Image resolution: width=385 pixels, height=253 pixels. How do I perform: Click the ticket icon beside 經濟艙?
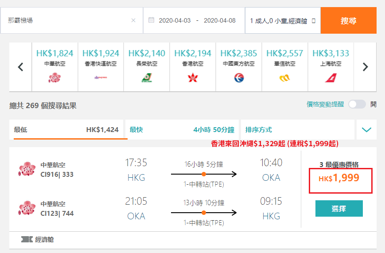(x=27, y=239)
